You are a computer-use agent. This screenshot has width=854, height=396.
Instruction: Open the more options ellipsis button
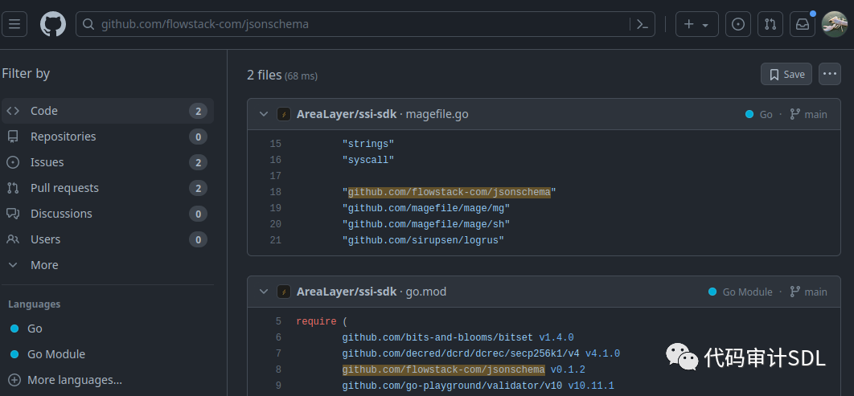click(x=830, y=74)
